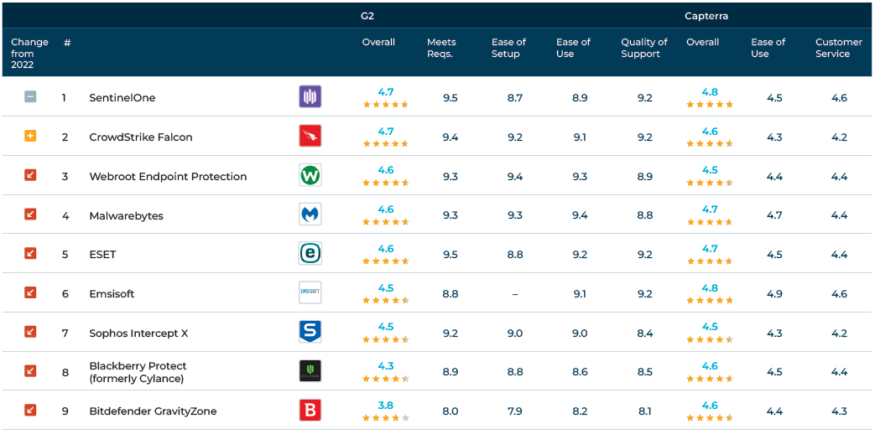This screenshot has height=434, width=875.
Task: Click SentinelOne's G2 overall star rating
Action: click(385, 105)
